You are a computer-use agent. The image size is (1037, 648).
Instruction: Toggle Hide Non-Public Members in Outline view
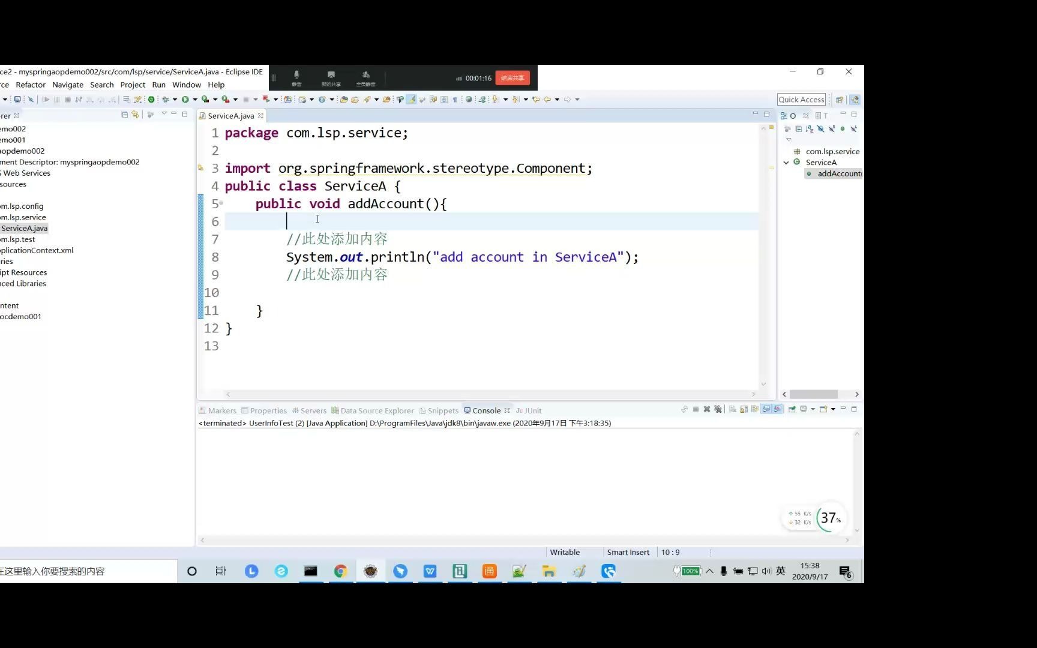pos(843,129)
